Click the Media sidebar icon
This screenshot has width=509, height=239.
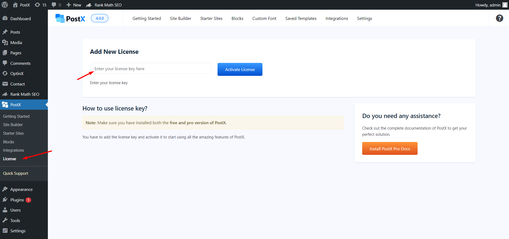[5, 42]
